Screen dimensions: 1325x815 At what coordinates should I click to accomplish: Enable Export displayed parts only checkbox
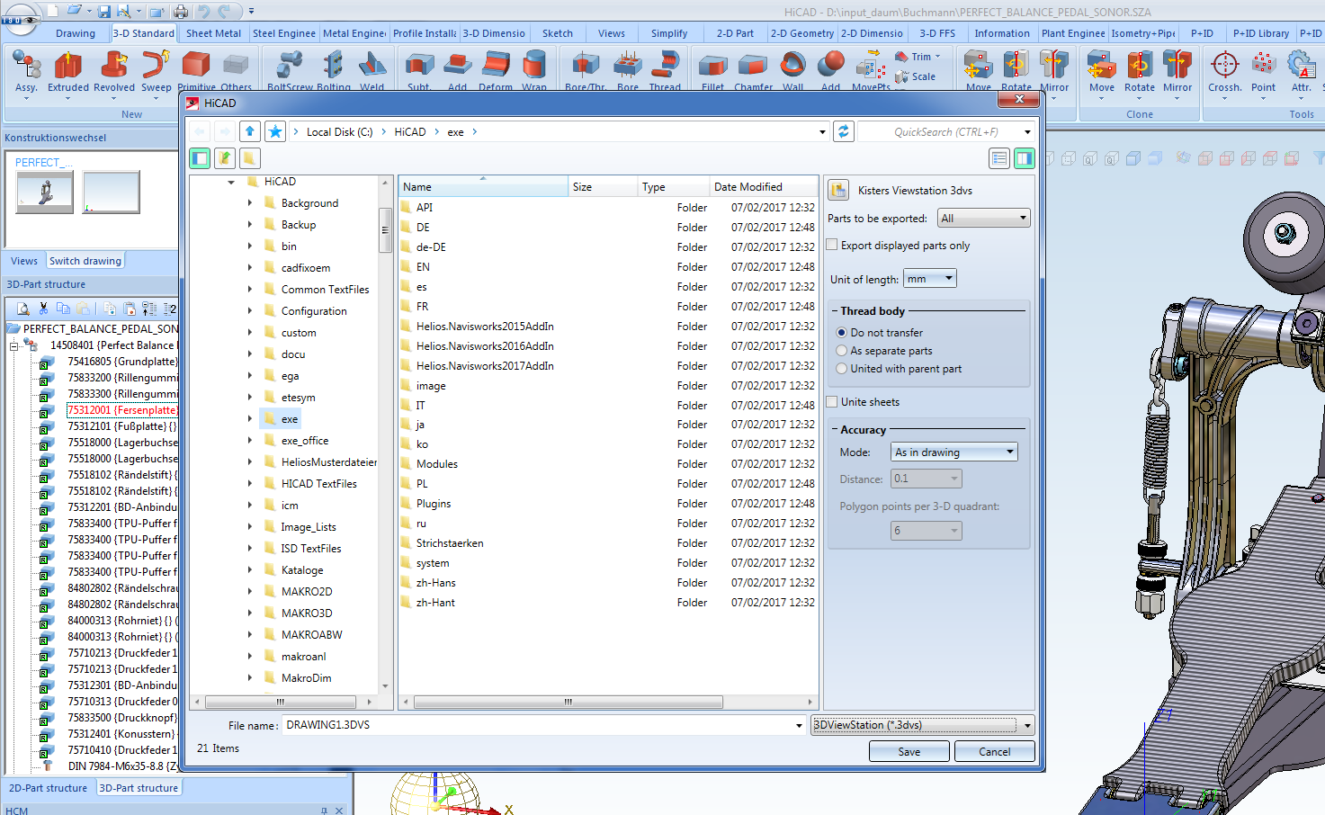click(x=832, y=245)
